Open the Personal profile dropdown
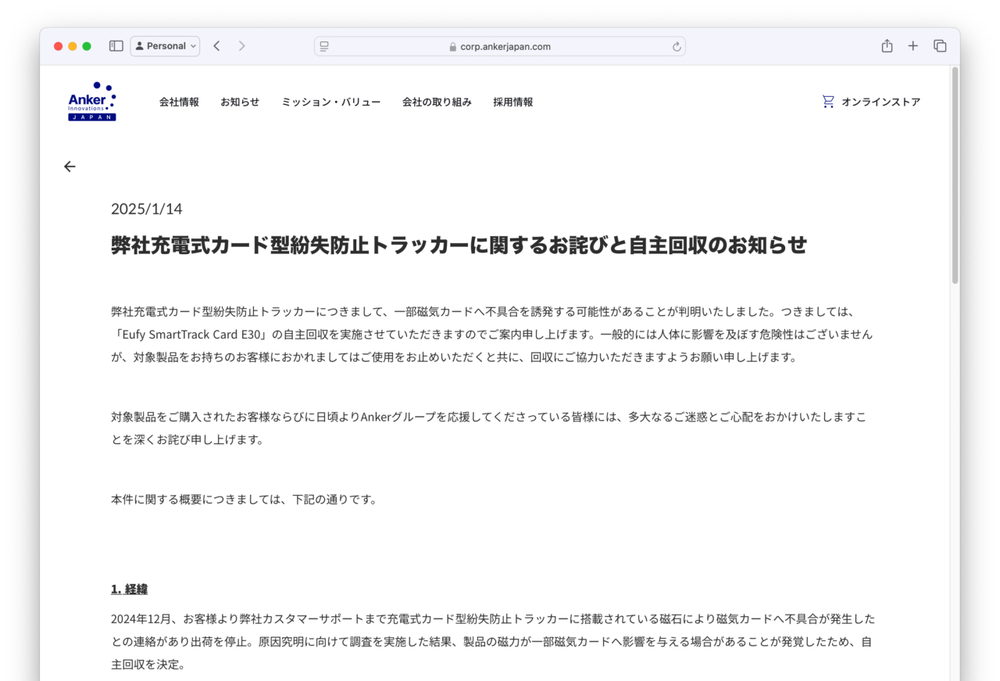 (x=165, y=46)
